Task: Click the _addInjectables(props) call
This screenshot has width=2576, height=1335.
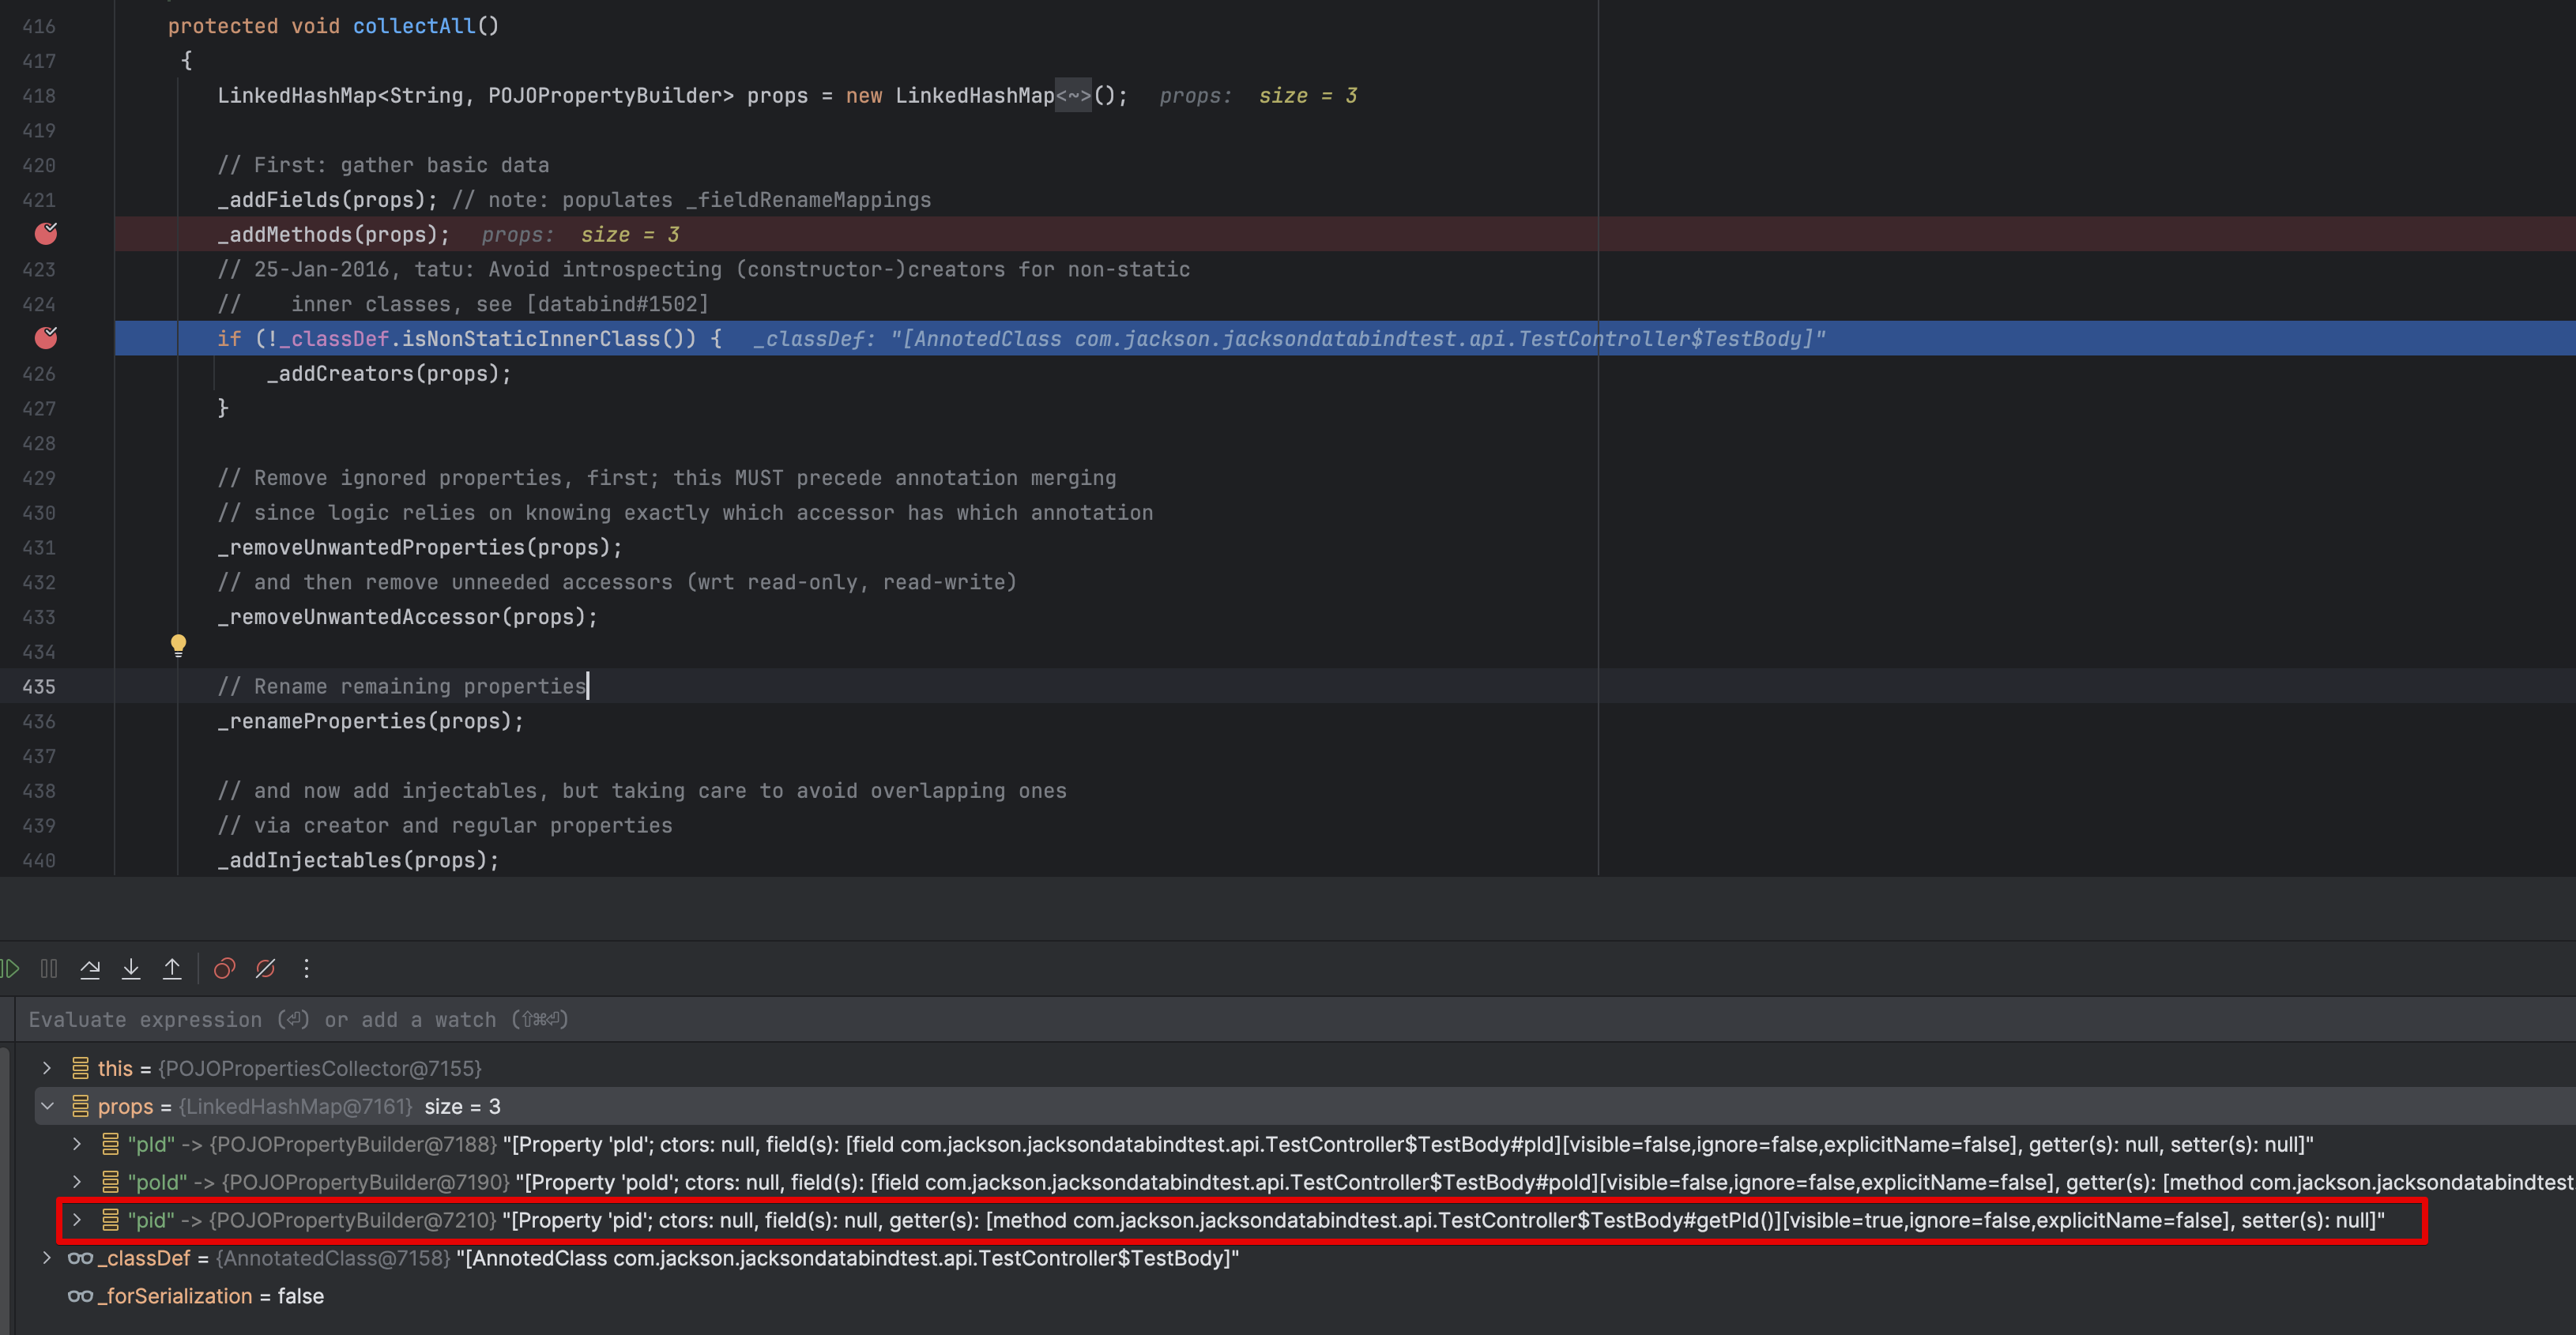Action: click(x=358, y=860)
